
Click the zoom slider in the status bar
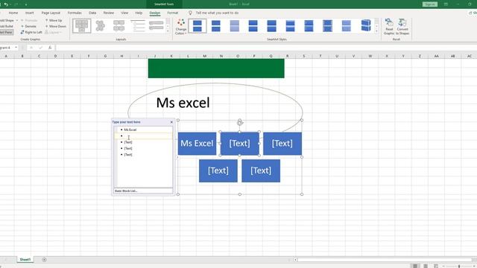[459, 267]
